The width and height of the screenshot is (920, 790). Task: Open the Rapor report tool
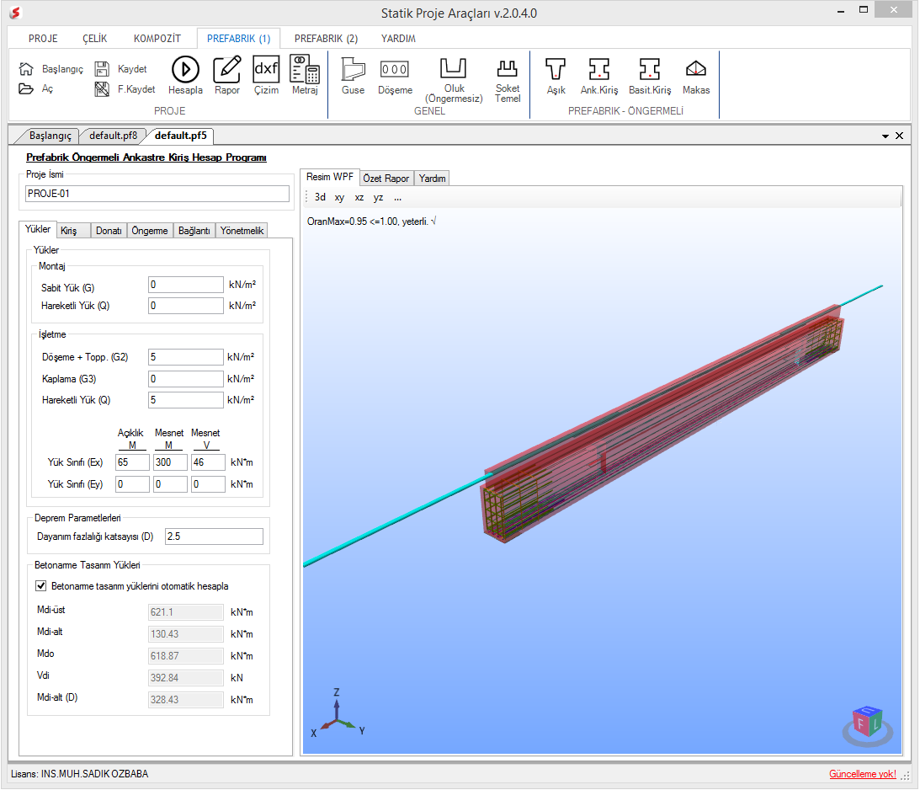[x=227, y=76]
